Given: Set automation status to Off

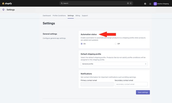Looking at the screenshot, I should 116,44.
